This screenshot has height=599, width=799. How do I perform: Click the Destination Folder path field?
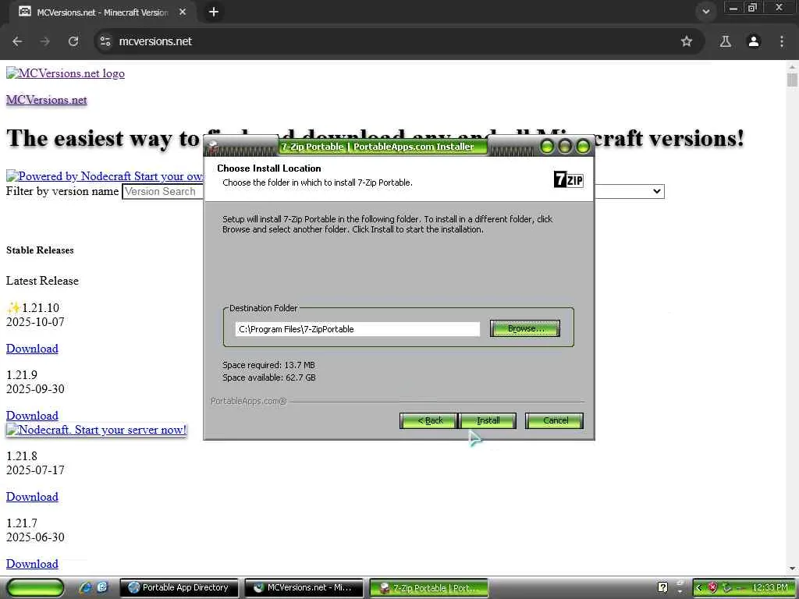[357, 329]
